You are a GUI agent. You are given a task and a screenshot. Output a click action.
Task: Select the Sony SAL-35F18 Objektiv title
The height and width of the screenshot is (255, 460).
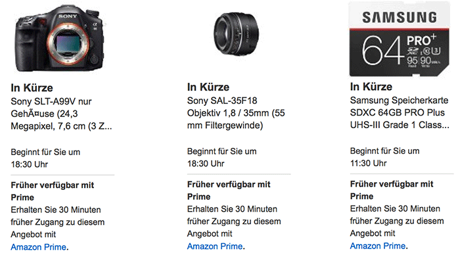(x=236, y=113)
